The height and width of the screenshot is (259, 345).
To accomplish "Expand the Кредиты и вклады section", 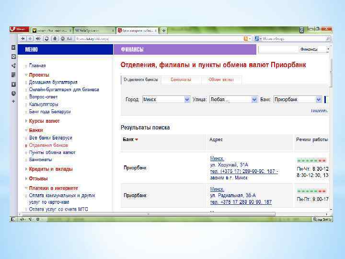I will [26, 169].
